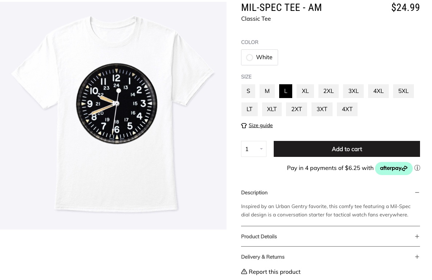Expand Delivery & Returns section
The height and width of the screenshot is (280, 432).
[x=417, y=257]
